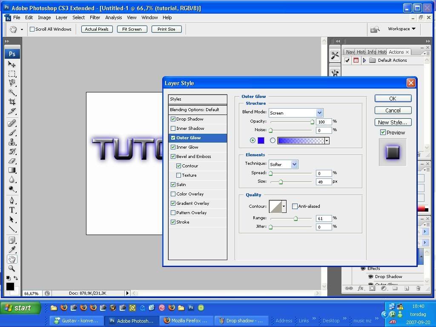
Task: Open the glow gradient picker arrow
Action: tap(327, 141)
